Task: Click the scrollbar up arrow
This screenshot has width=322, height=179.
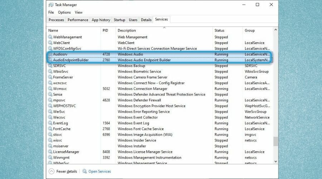Action: click(x=275, y=30)
